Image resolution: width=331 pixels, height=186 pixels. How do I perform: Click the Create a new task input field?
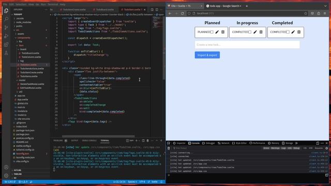pyautogui.click(x=247, y=45)
